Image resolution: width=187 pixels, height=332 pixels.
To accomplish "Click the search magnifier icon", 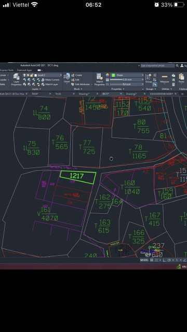I will pos(177,66).
